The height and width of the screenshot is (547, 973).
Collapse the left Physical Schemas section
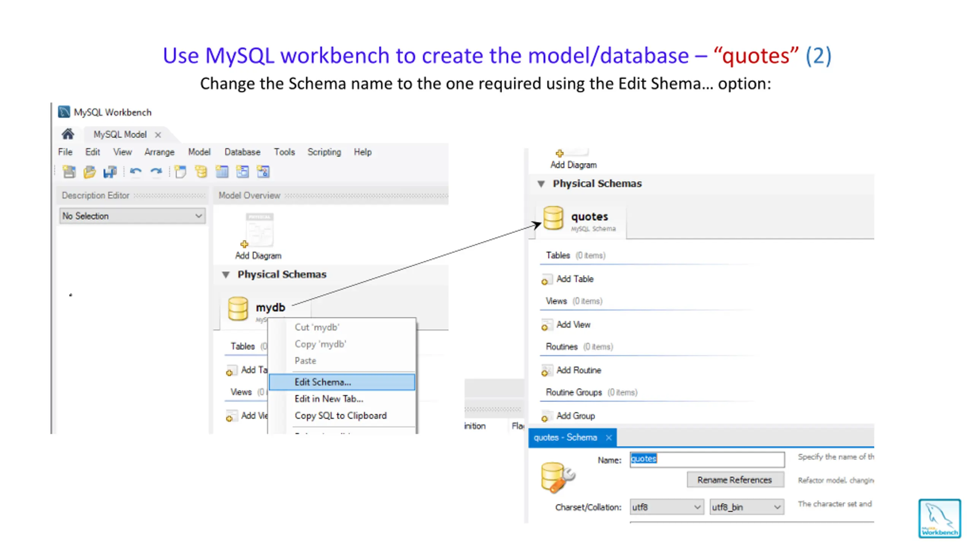(226, 275)
